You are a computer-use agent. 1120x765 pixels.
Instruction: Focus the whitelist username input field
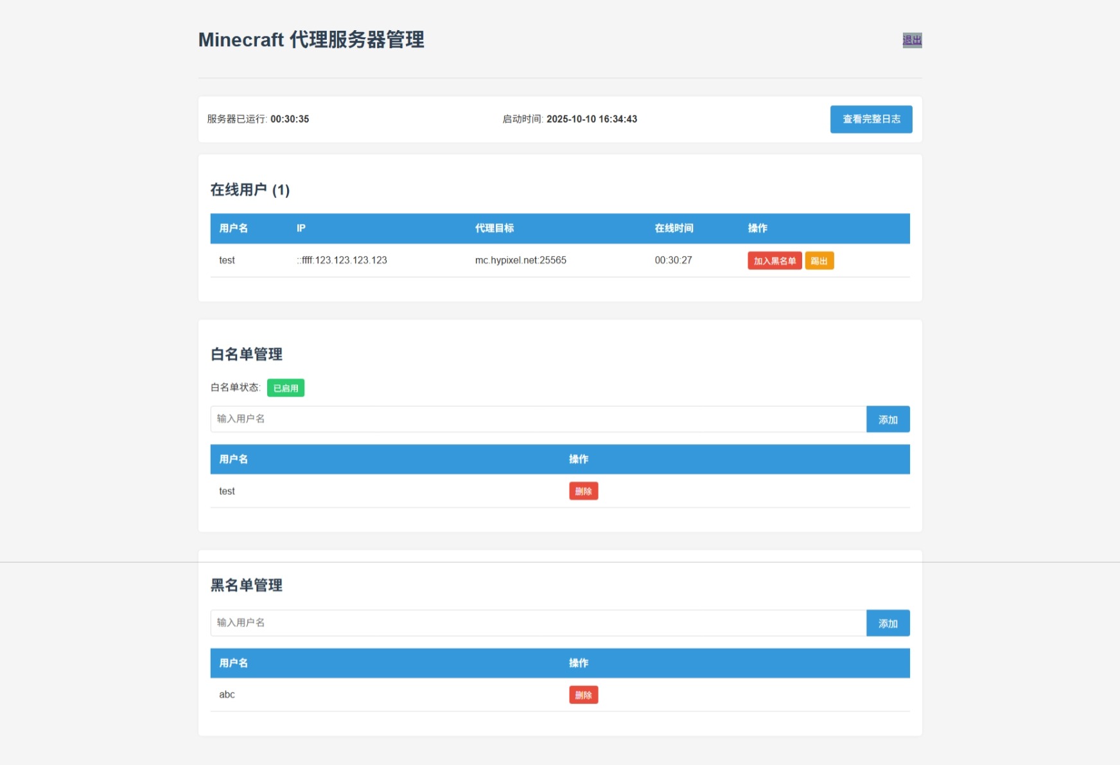(538, 419)
